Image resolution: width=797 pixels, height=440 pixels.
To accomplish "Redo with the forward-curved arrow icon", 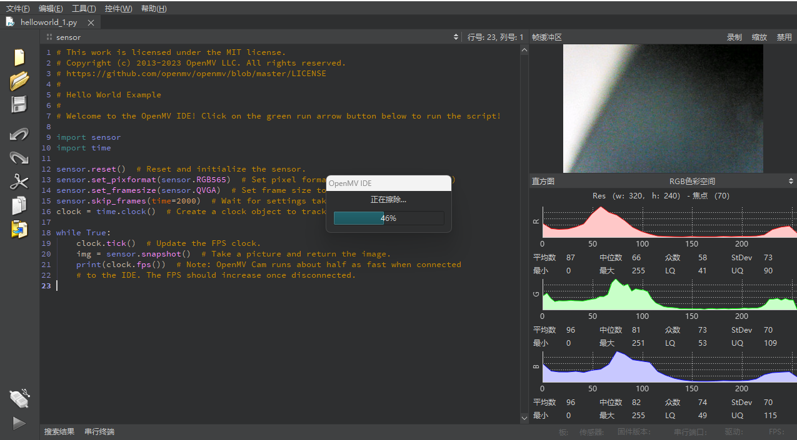I will pos(19,158).
